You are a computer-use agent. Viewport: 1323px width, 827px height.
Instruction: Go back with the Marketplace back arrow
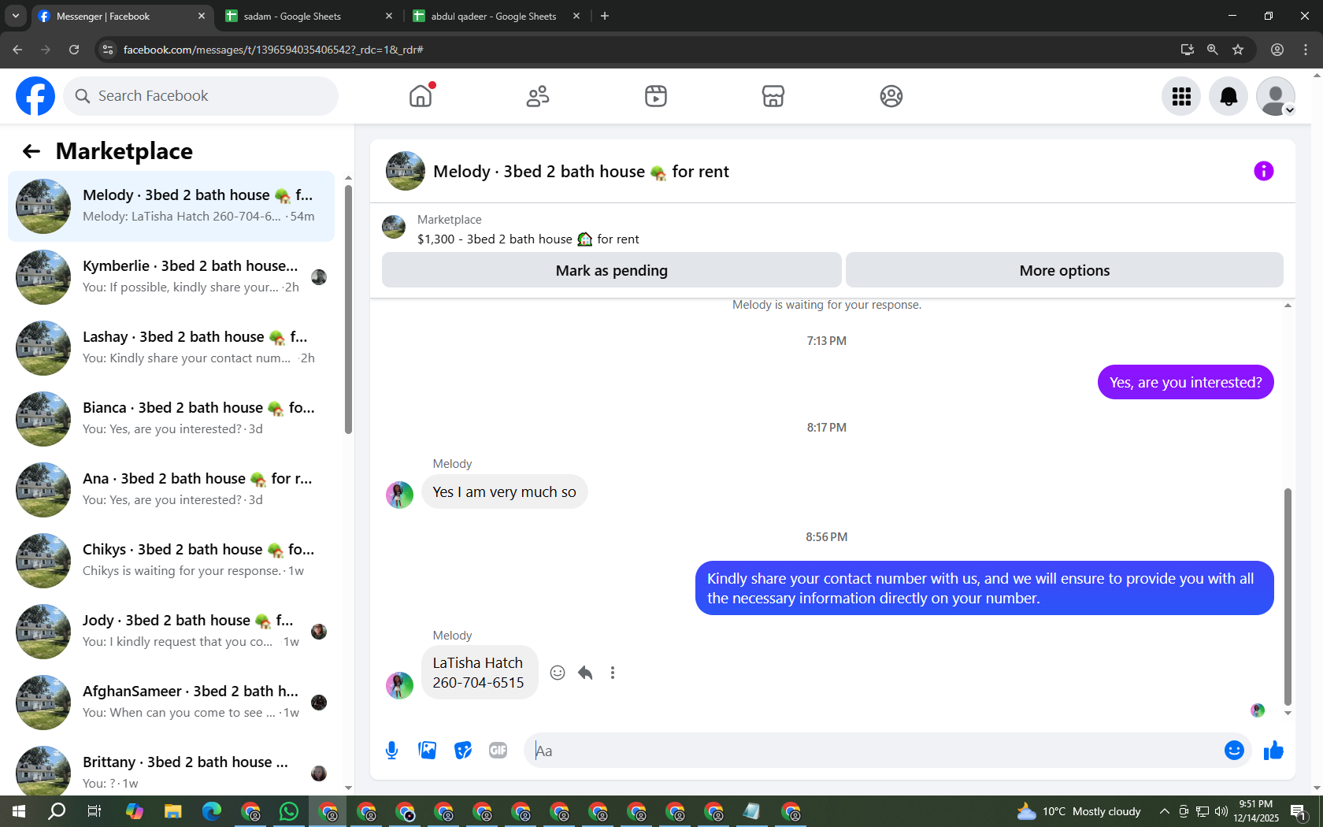[31, 151]
